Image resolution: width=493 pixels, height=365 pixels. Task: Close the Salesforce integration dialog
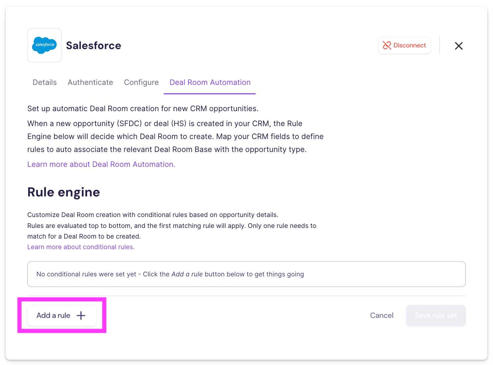click(459, 46)
